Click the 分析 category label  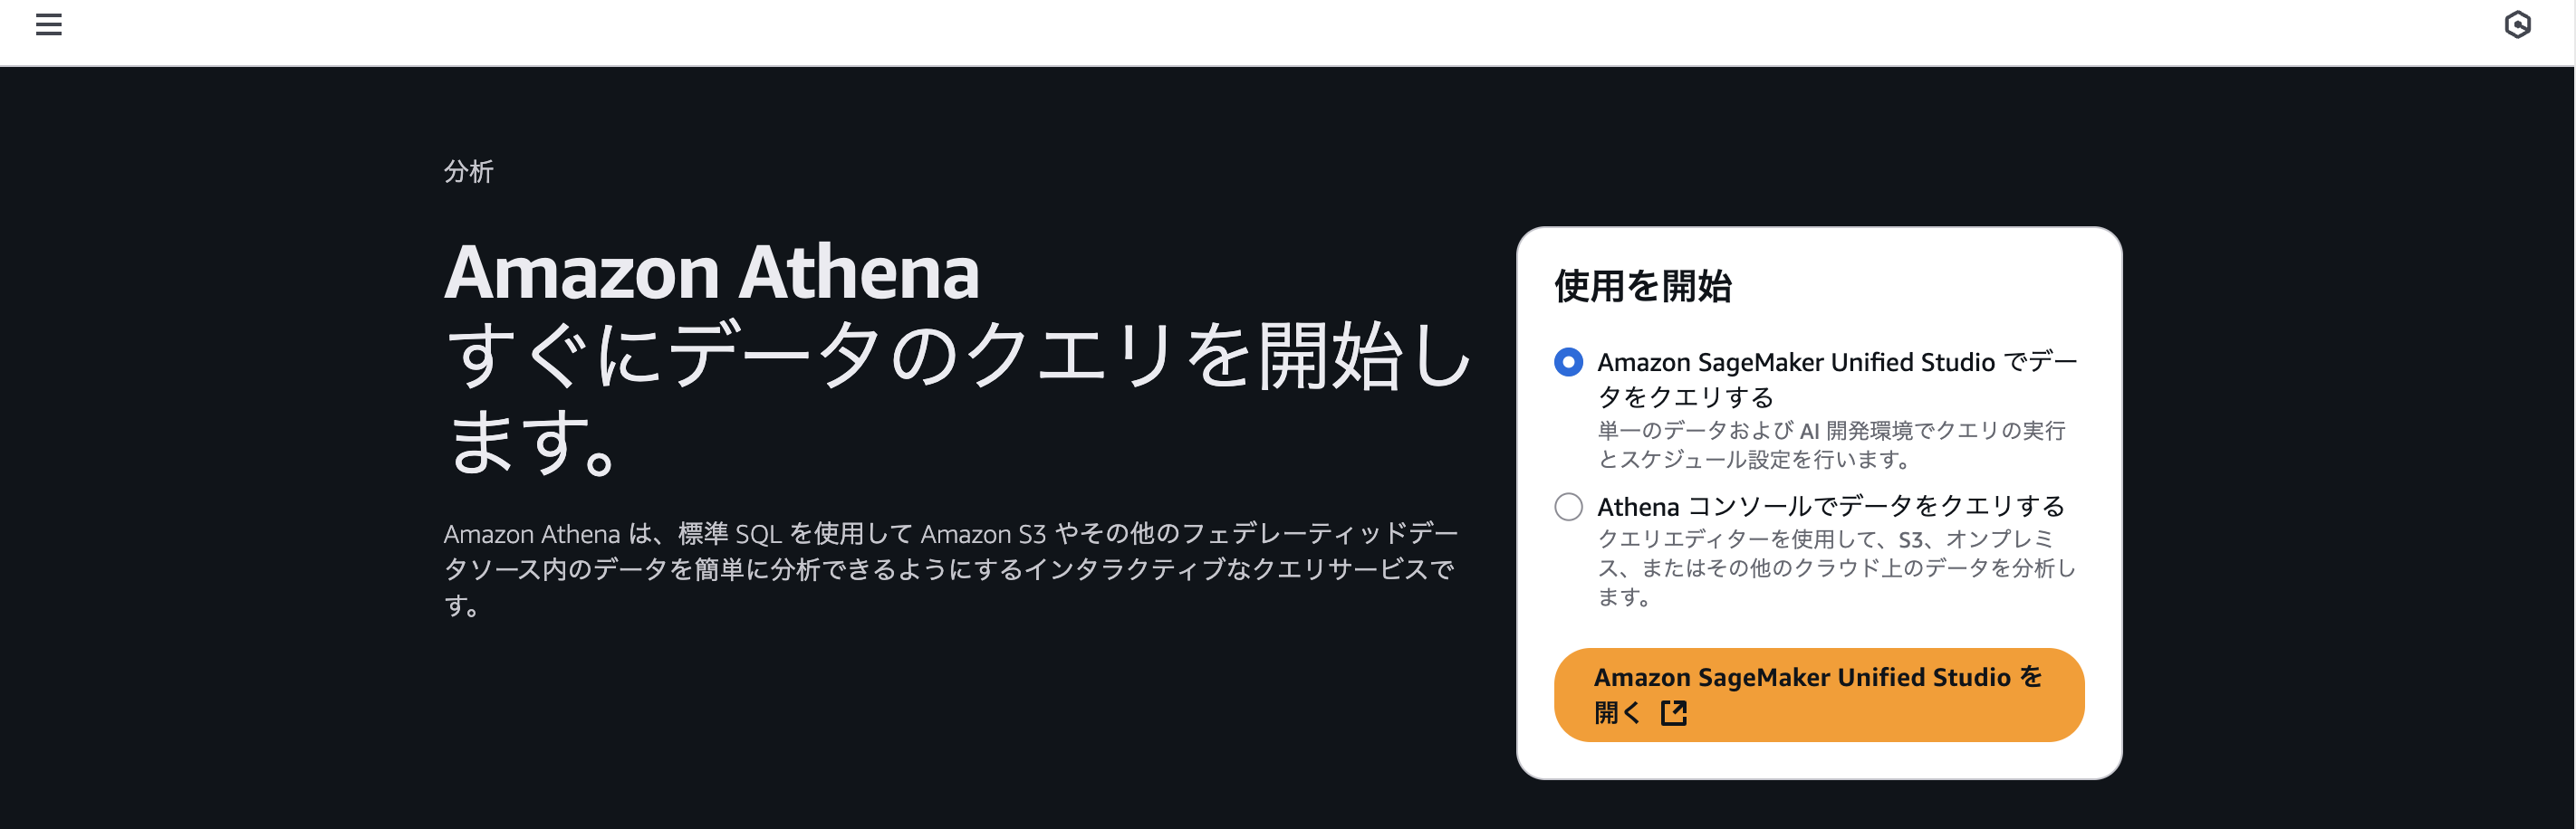click(468, 171)
